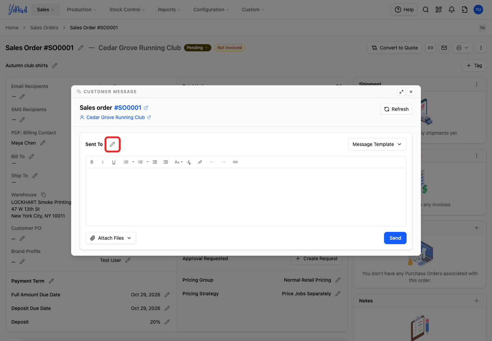Image resolution: width=492 pixels, height=341 pixels.
Task: Toggle italic formatting in message editor
Action: (x=103, y=162)
